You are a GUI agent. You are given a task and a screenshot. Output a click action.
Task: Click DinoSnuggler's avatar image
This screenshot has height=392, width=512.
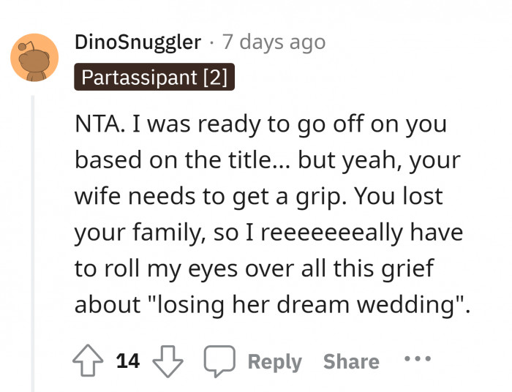coord(34,57)
